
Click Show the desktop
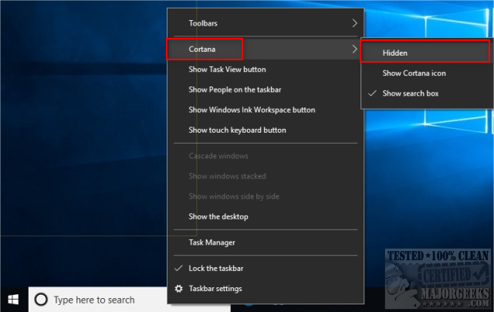tap(266, 216)
